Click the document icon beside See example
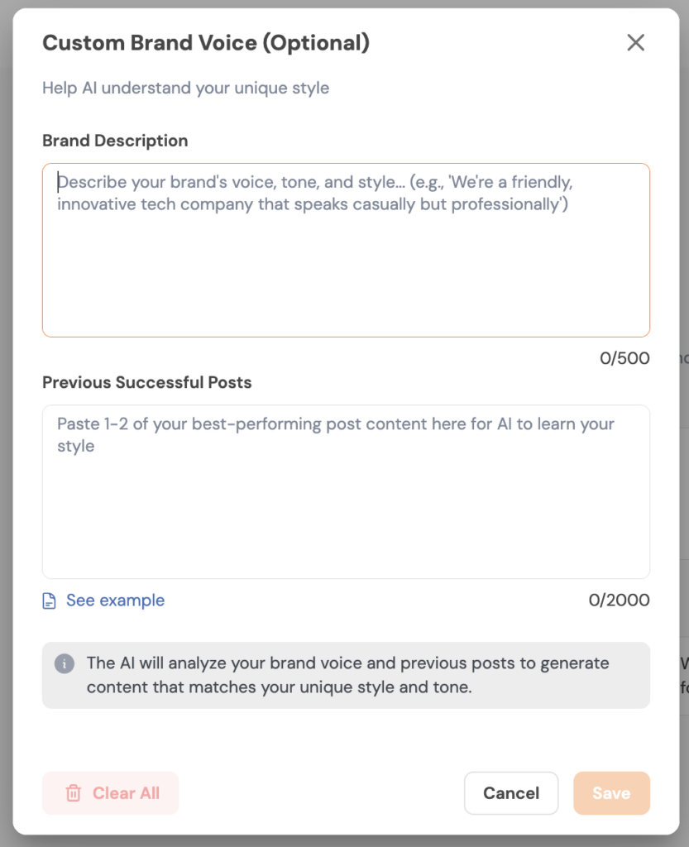Image resolution: width=689 pixels, height=847 pixels. click(x=50, y=601)
